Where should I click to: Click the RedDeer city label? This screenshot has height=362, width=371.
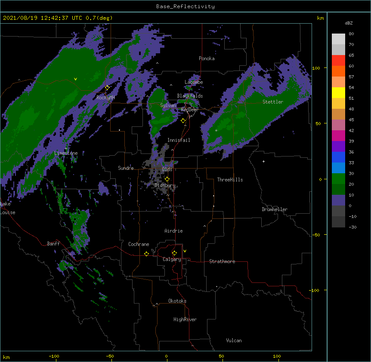pyautogui.click(x=189, y=110)
